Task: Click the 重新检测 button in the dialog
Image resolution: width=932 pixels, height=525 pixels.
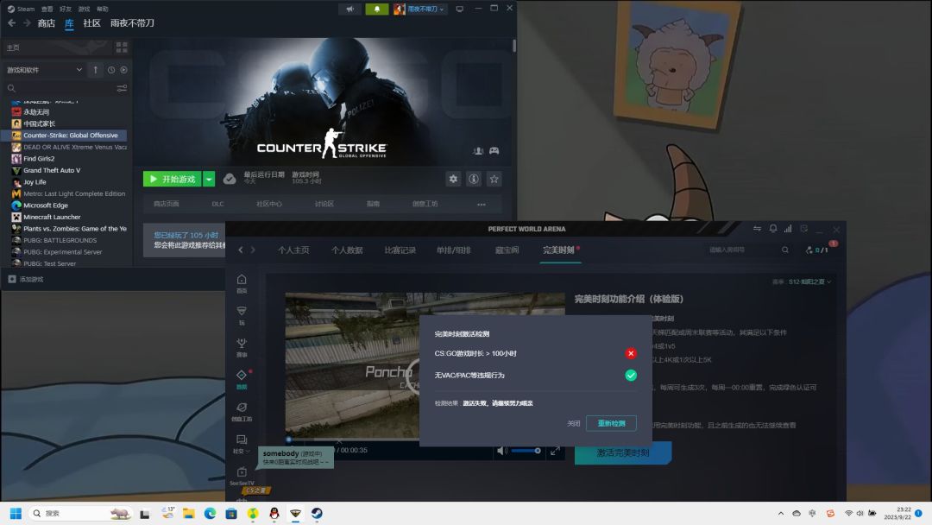Action: click(611, 423)
